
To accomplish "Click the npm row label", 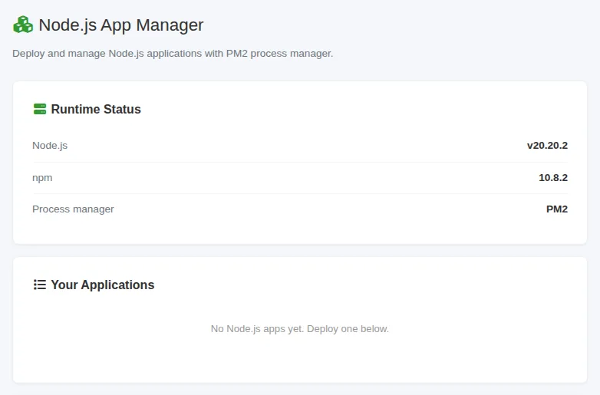I will tap(42, 178).
